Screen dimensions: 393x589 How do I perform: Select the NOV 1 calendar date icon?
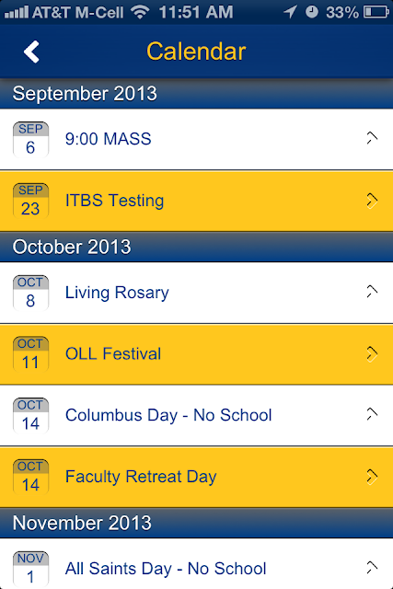[x=30, y=569]
